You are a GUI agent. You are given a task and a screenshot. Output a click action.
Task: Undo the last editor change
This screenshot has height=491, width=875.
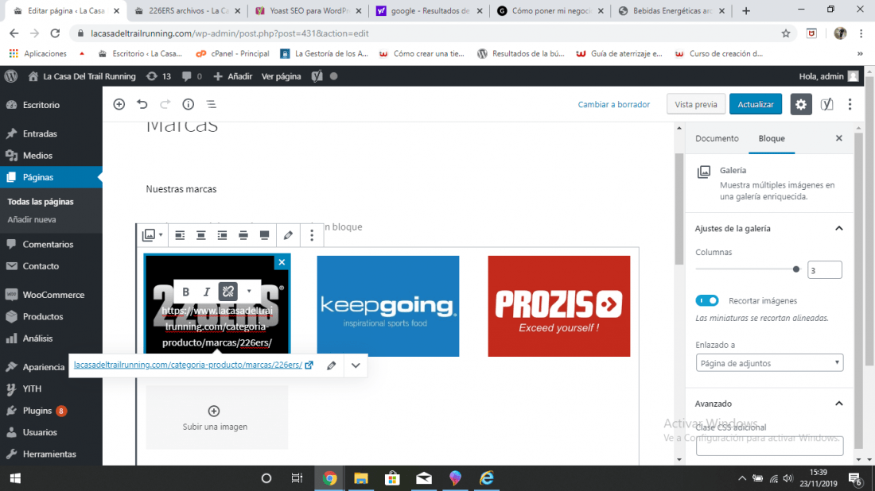(142, 104)
